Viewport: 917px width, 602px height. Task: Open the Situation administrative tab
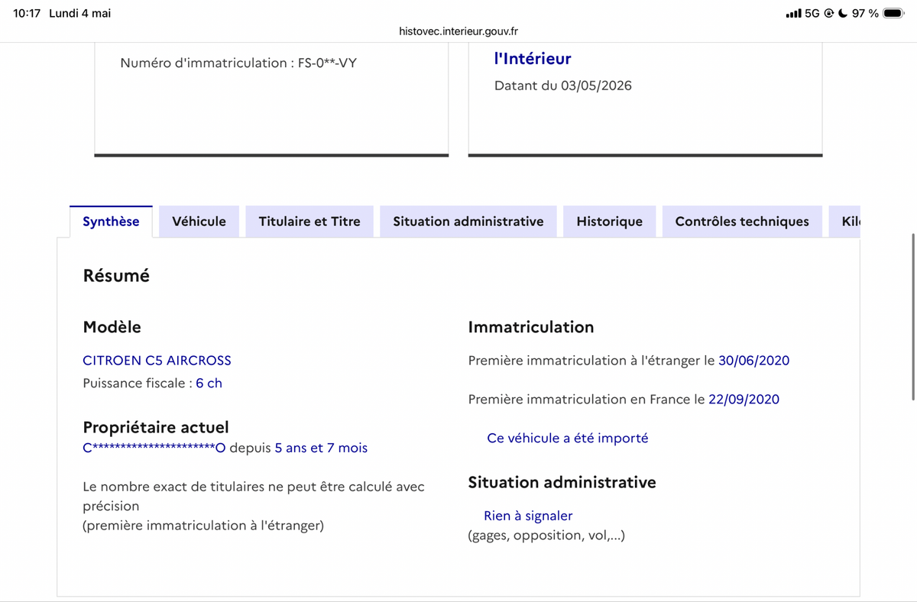[468, 222]
